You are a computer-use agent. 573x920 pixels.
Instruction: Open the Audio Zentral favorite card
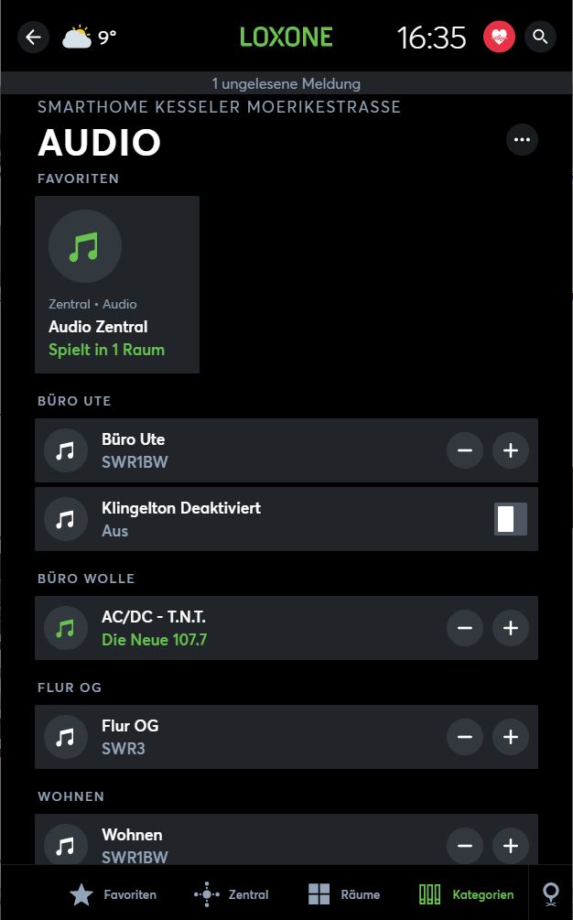point(117,285)
